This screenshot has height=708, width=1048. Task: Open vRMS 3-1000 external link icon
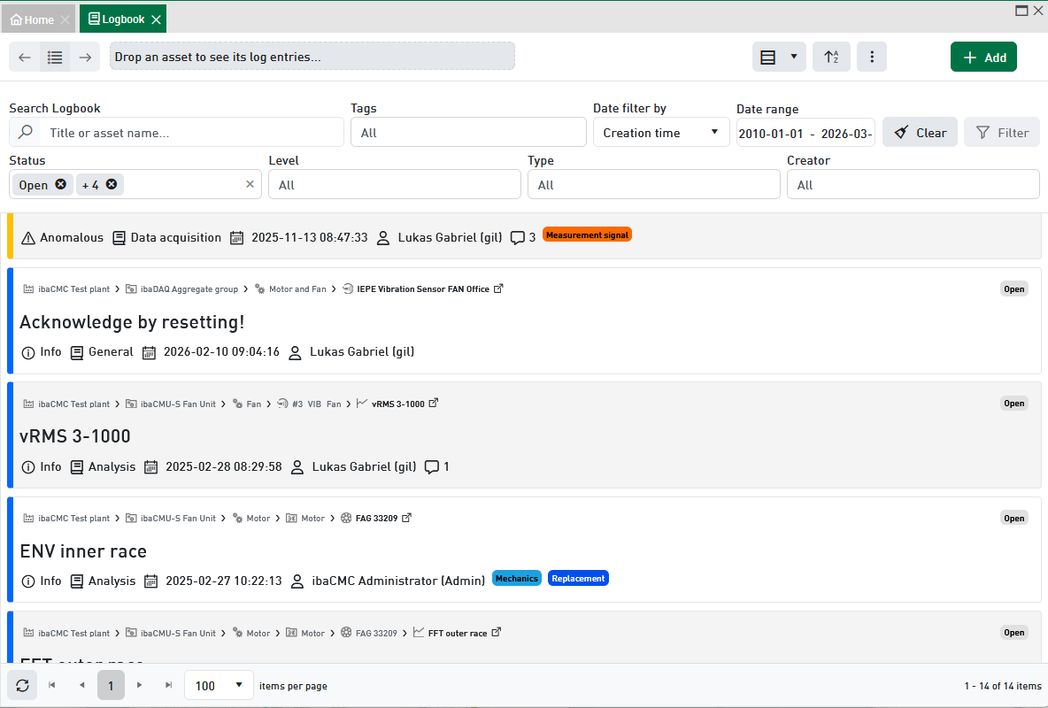[x=434, y=404]
